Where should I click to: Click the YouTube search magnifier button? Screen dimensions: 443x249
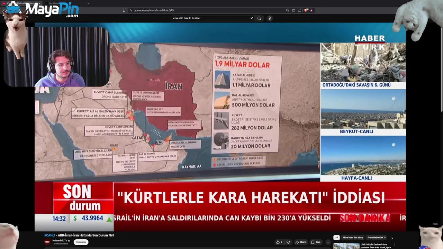click(259, 18)
